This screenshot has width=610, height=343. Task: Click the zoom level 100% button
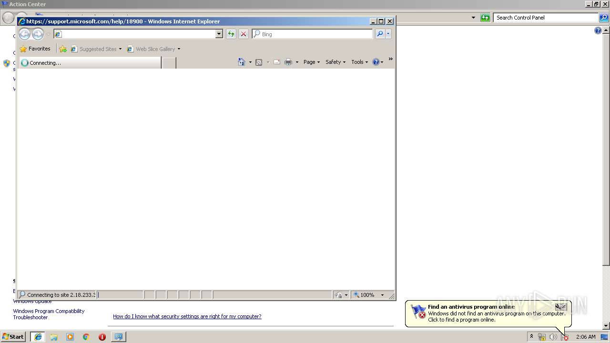pos(364,295)
